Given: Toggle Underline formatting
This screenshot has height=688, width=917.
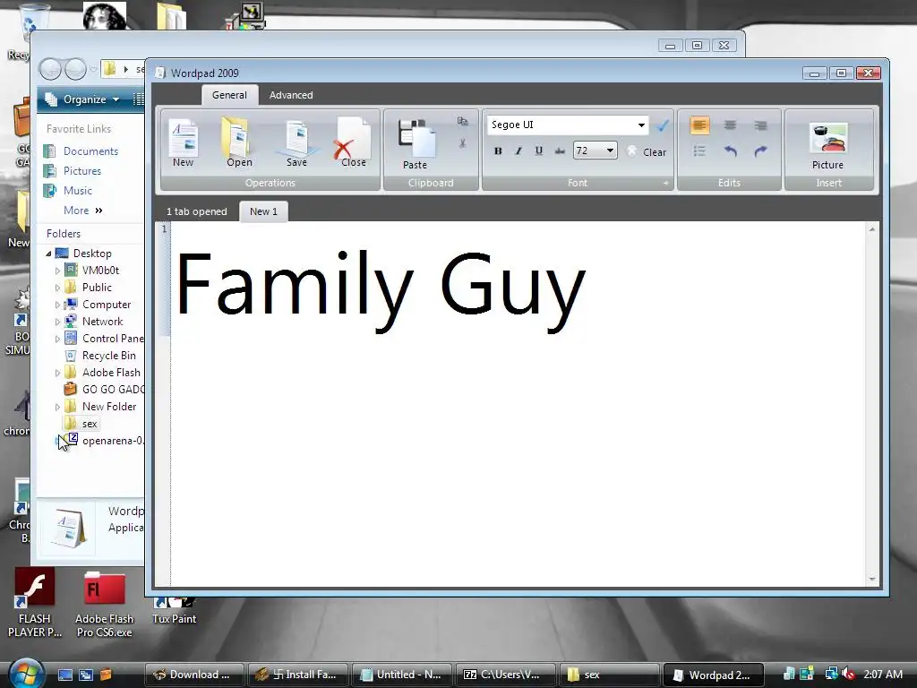Looking at the screenshot, I should [x=538, y=150].
